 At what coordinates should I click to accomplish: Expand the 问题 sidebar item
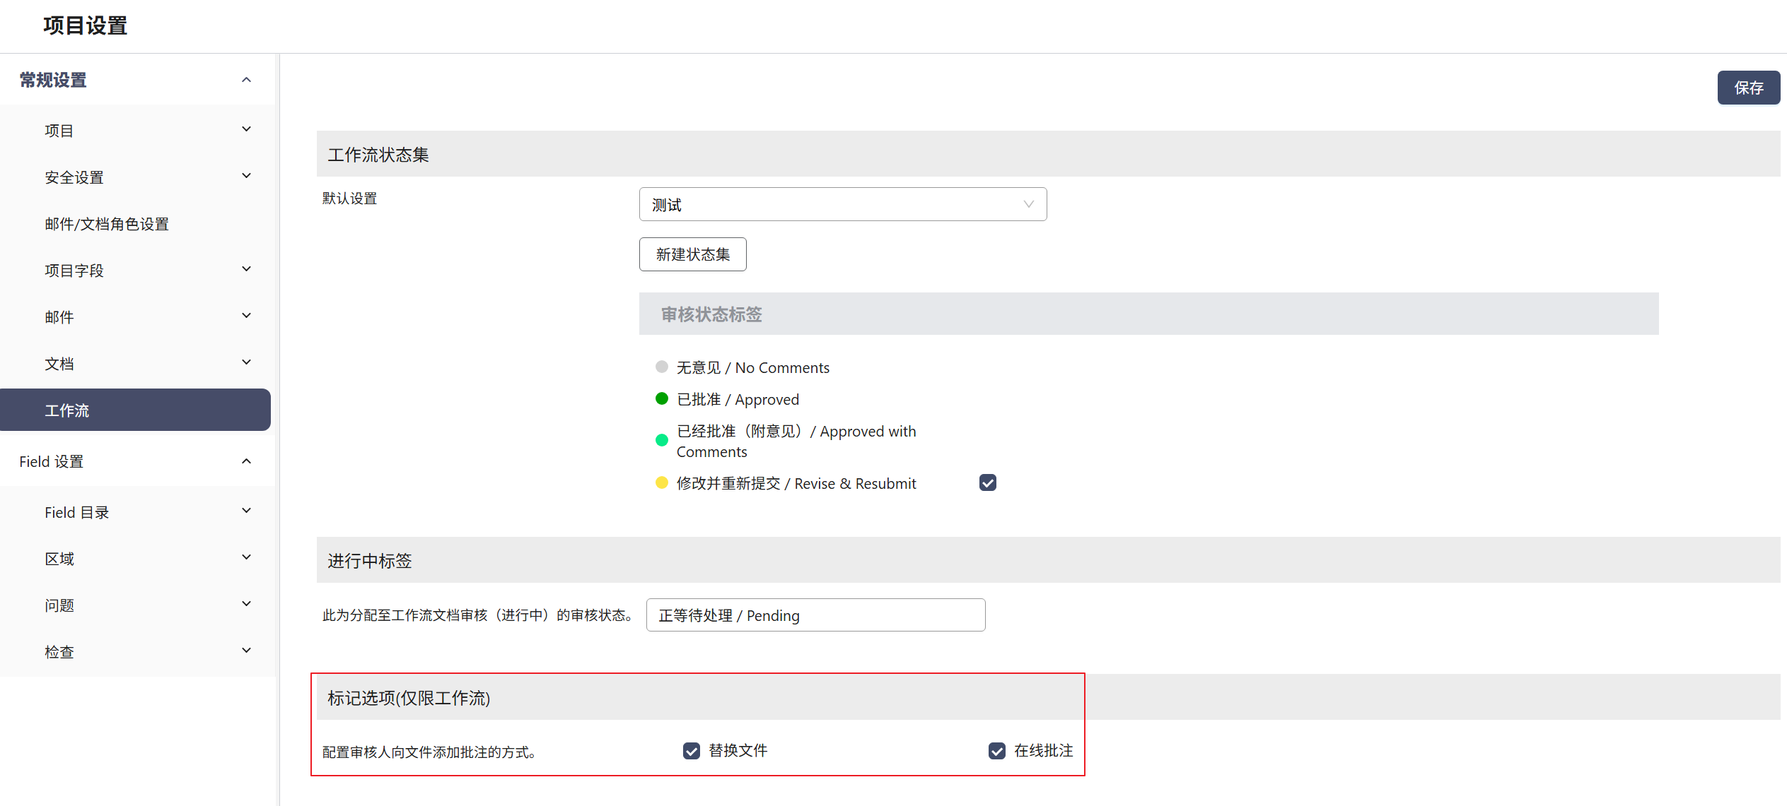point(246,604)
